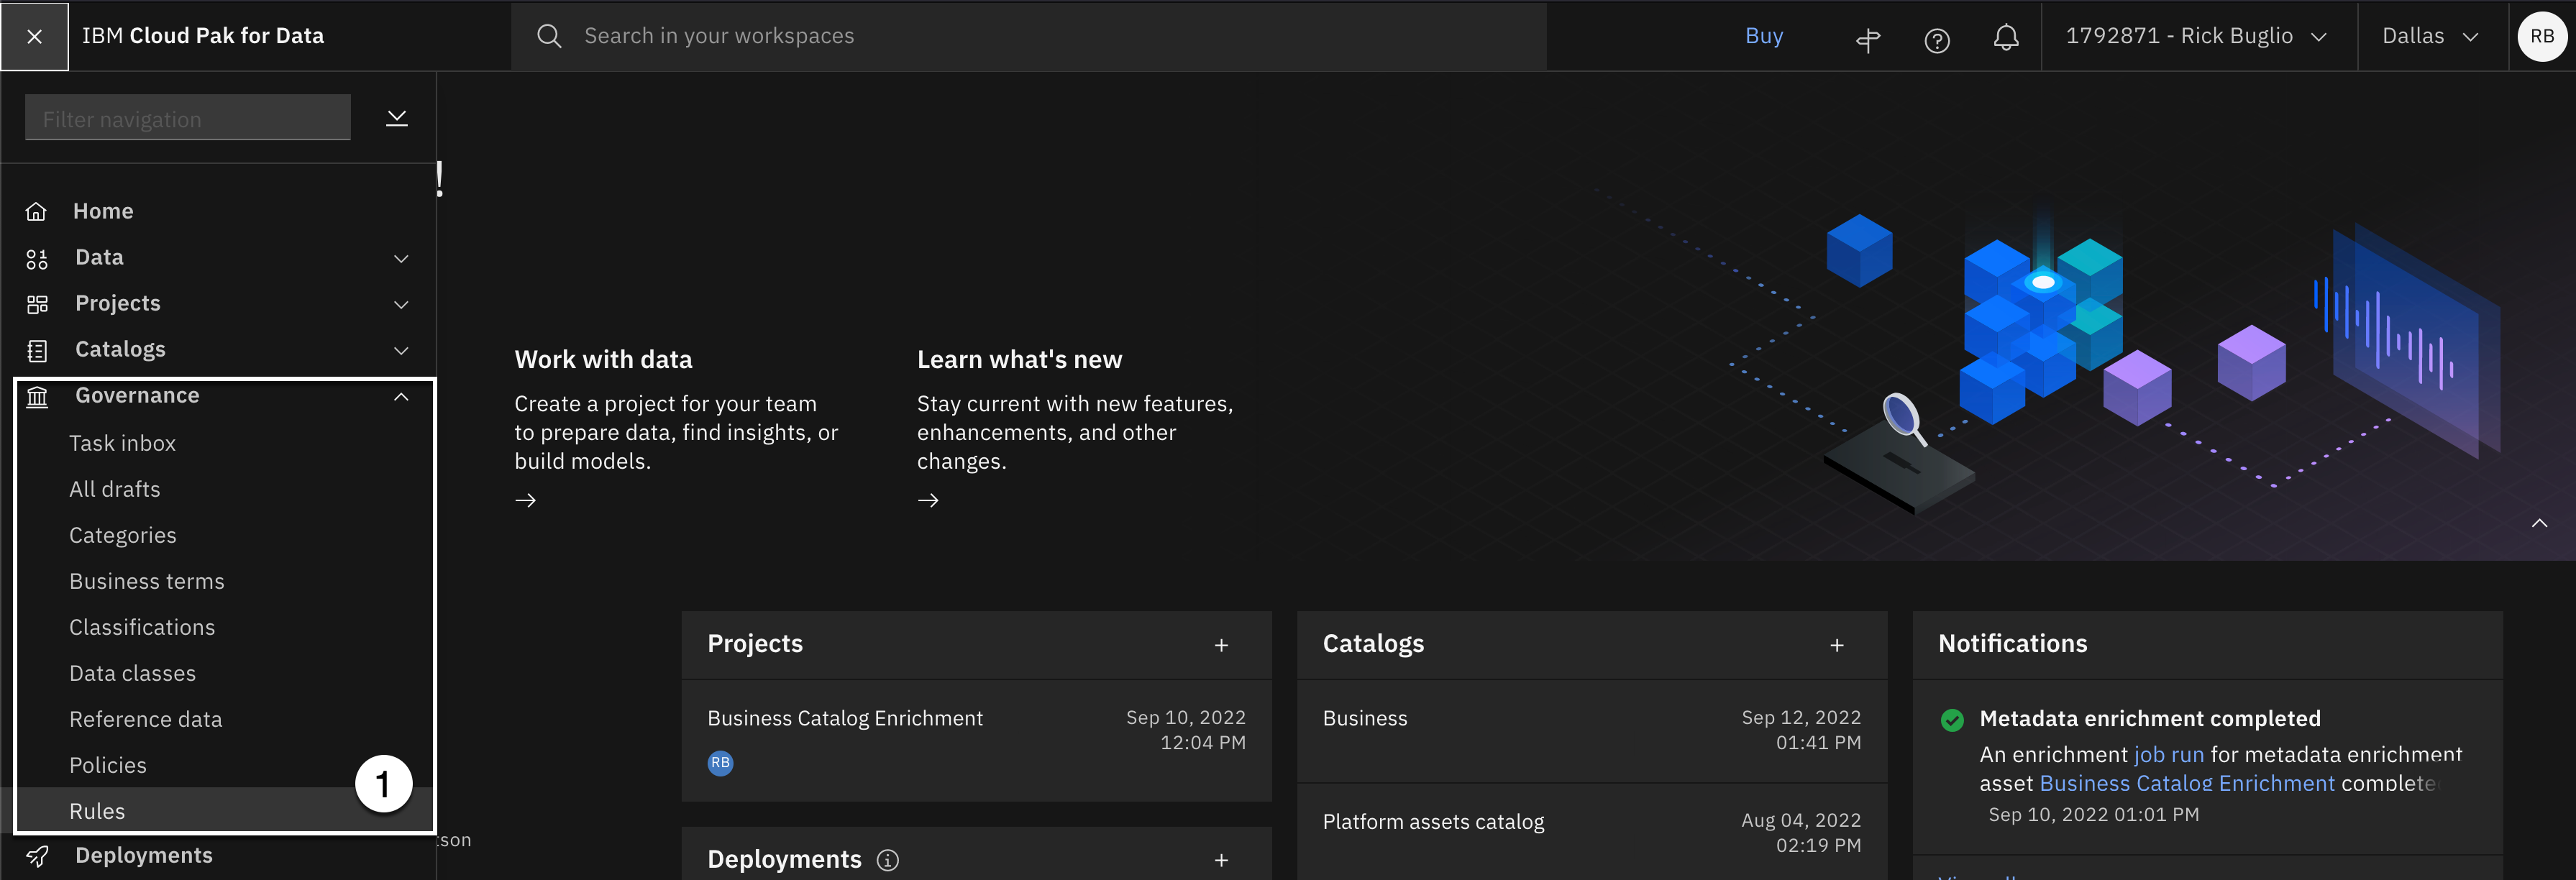This screenshot has width=2576, height=880.
Task: Expand the Projects navigation section
Action: coord(401,304)
